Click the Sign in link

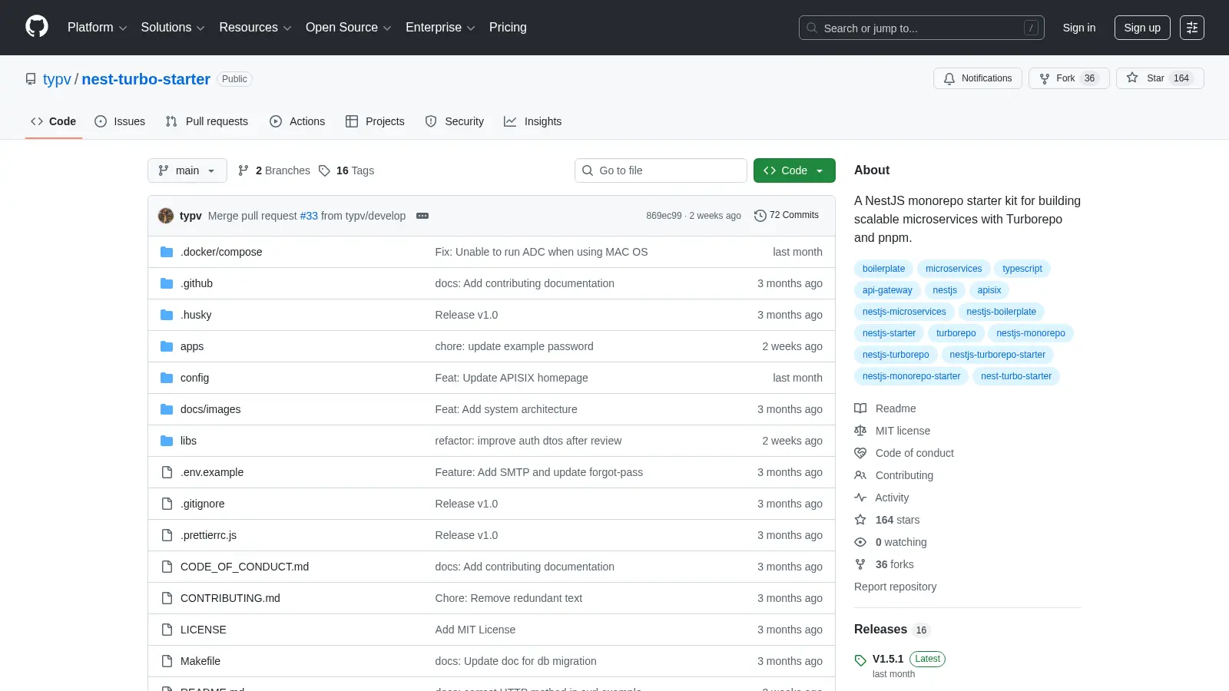1079,28
